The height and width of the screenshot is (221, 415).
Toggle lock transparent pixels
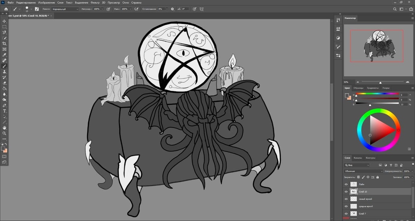pos(358,177)
